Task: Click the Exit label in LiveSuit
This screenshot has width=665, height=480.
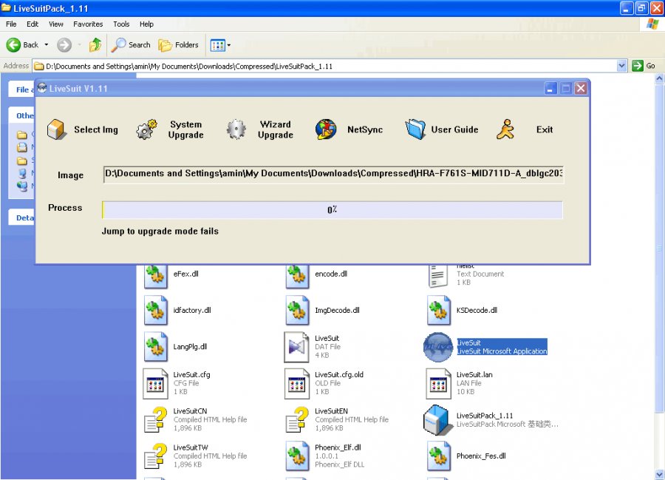Action: click(x=544, y=129)
